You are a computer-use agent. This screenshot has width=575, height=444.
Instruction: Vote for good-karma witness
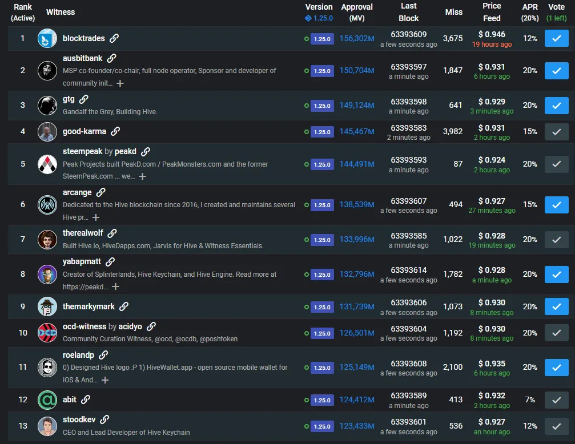(556, 132)
